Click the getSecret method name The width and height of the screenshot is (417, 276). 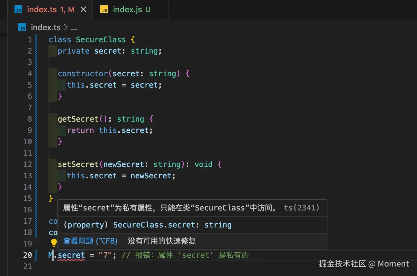click(x=78, y=119)
